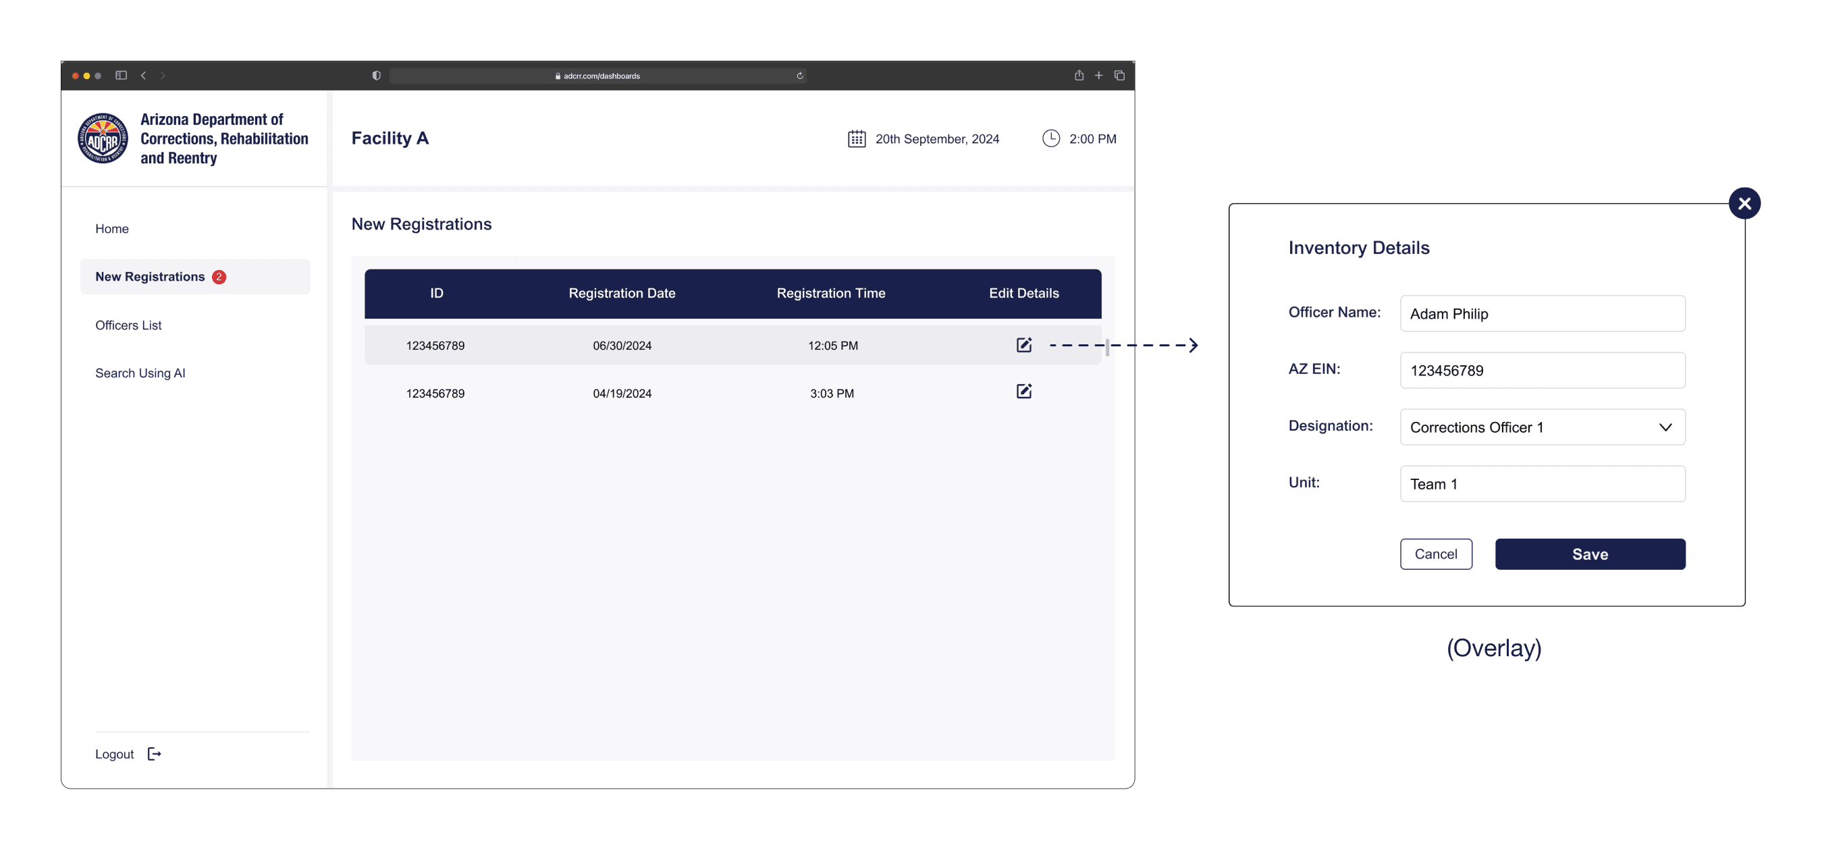Click the logout icon in sidebar

click(x=154, y=754)
